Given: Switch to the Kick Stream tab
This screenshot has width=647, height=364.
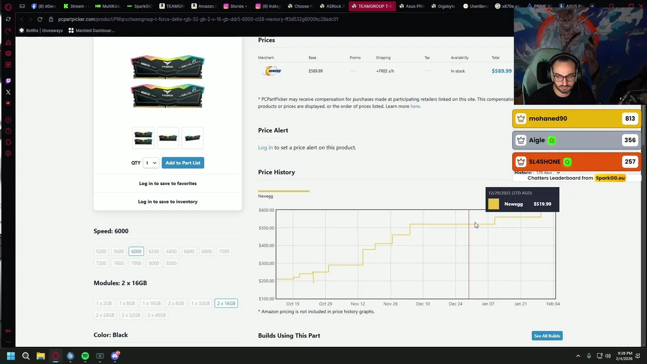Looking at the screenshot, I should point(75,6).
